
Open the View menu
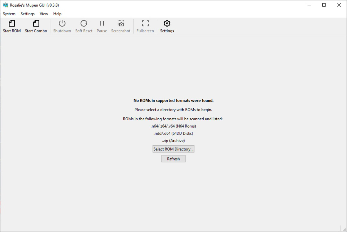[x=44, y=14]
